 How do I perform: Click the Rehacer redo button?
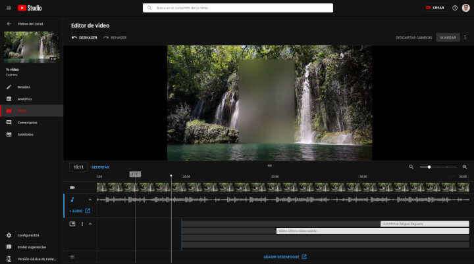click(x=115, y=37)
